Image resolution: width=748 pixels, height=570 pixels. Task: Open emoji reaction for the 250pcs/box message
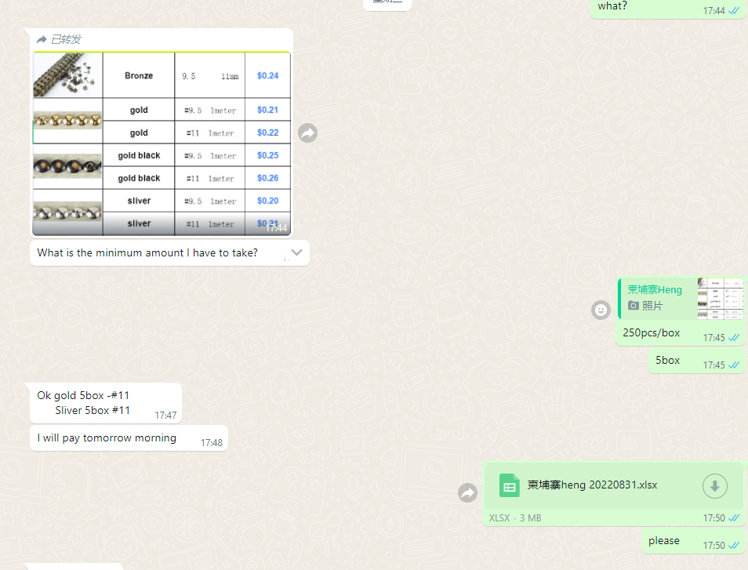coord(601,310)
